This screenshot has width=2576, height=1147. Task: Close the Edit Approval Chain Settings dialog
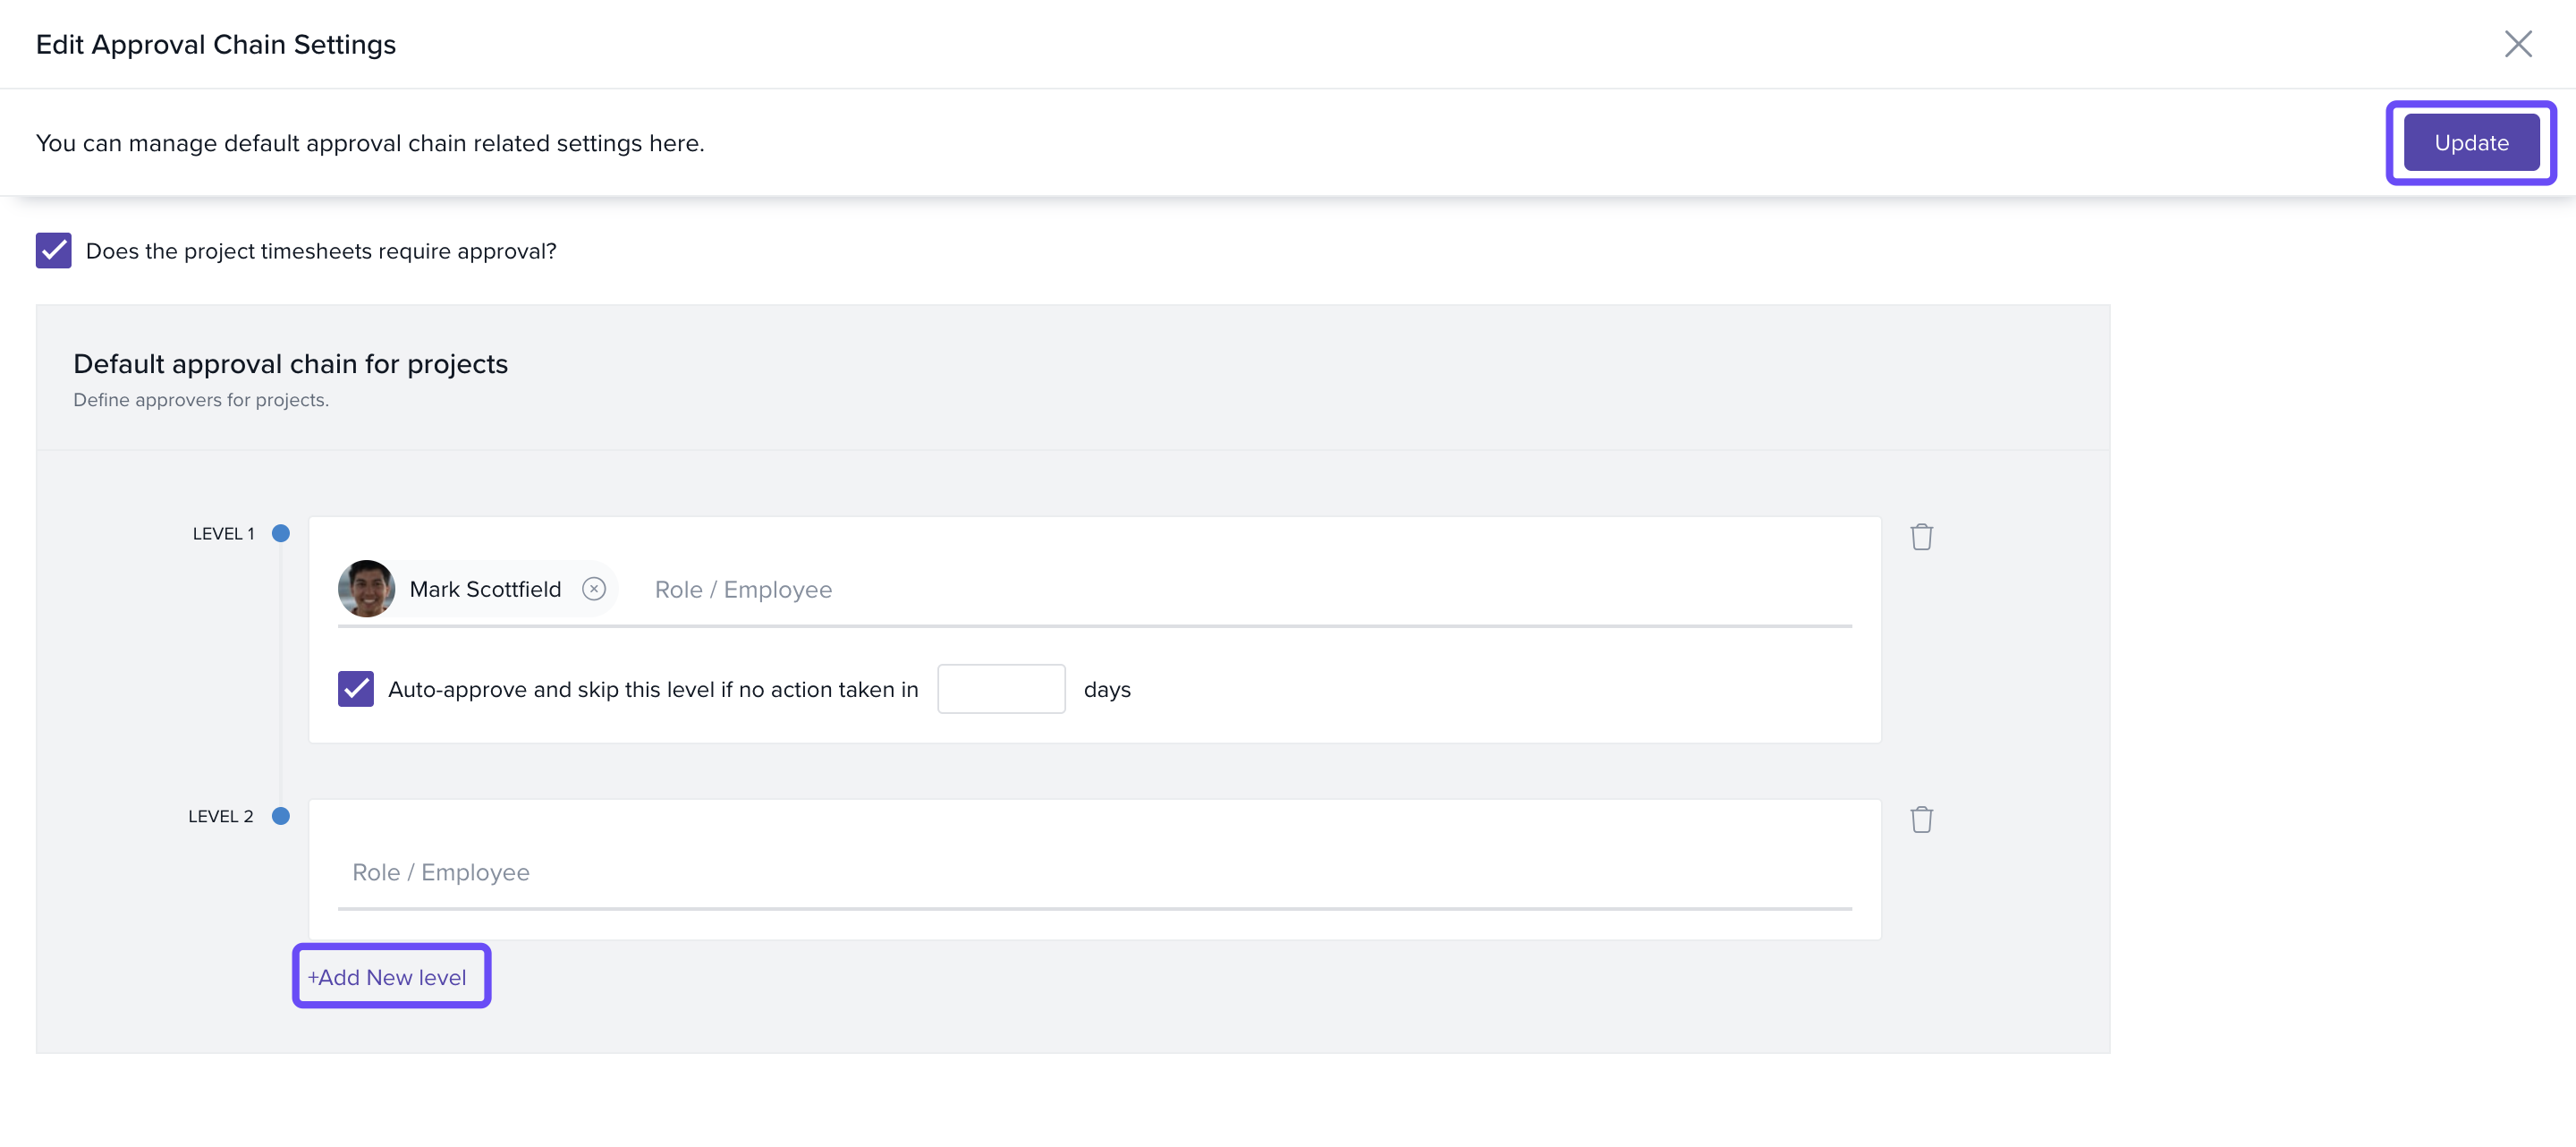2517,44
